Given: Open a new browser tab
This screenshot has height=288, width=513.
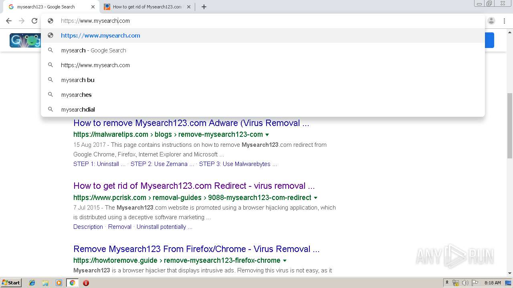Looking at the screenshot, I should click(204, 7).
